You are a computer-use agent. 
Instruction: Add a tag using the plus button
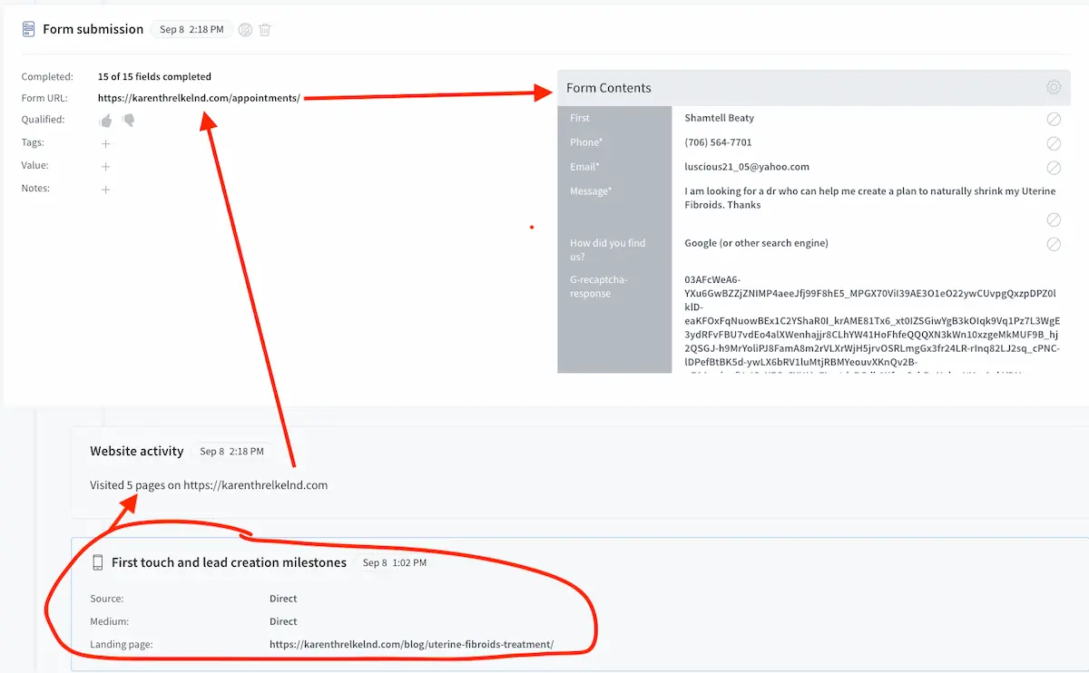click(x=105, y=143)
